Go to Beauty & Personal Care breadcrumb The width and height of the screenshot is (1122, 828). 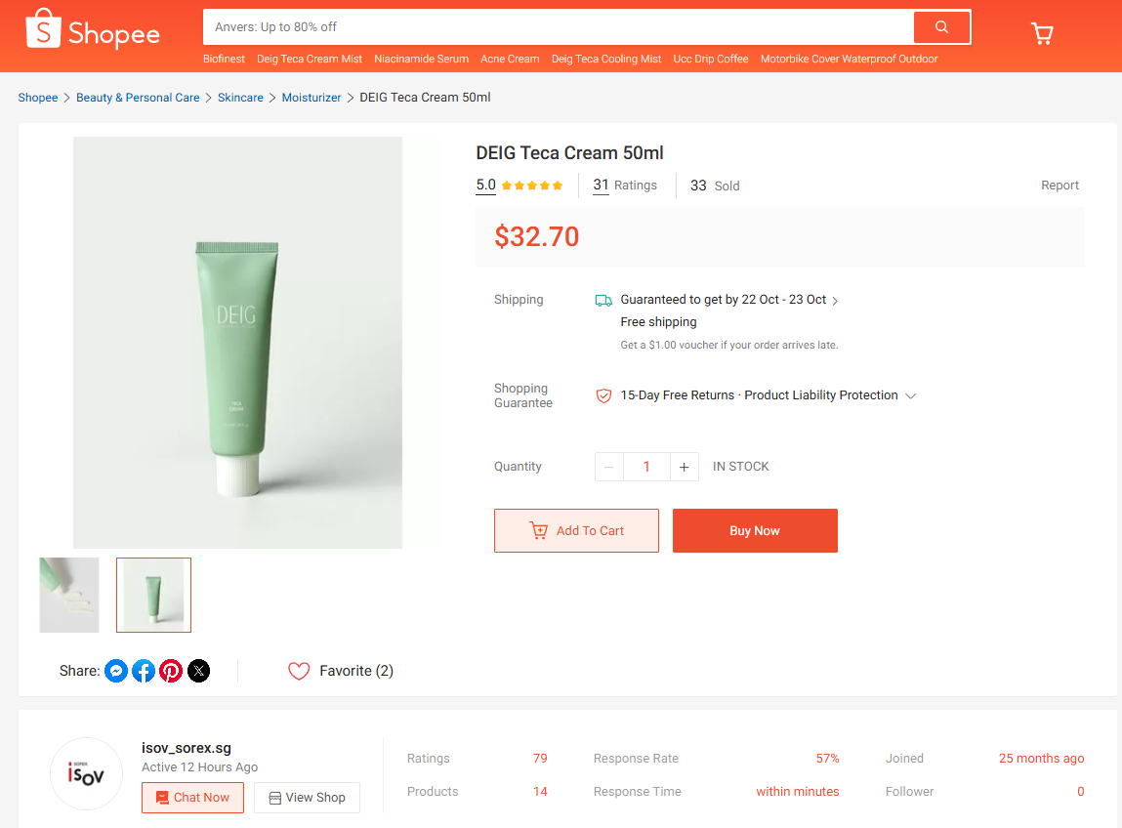[x=138, y=98]
